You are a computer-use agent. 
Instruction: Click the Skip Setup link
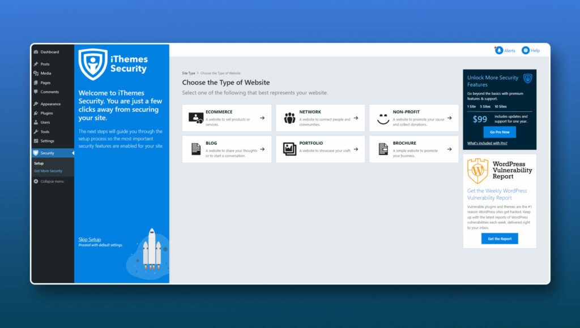(x=89, y=239)
